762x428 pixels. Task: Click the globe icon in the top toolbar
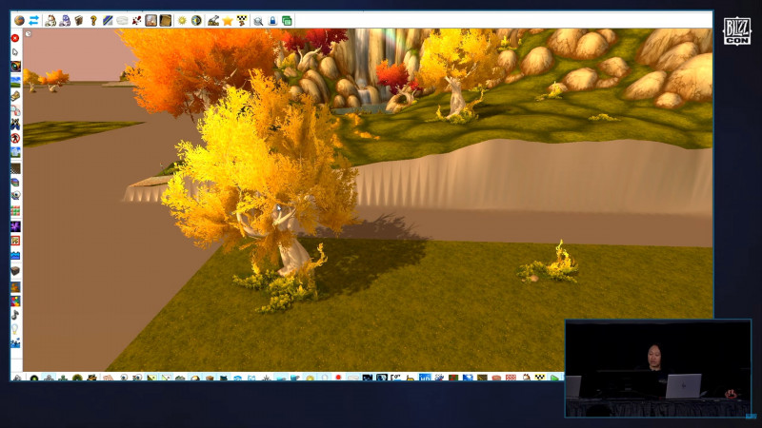(x=19, y=20)
